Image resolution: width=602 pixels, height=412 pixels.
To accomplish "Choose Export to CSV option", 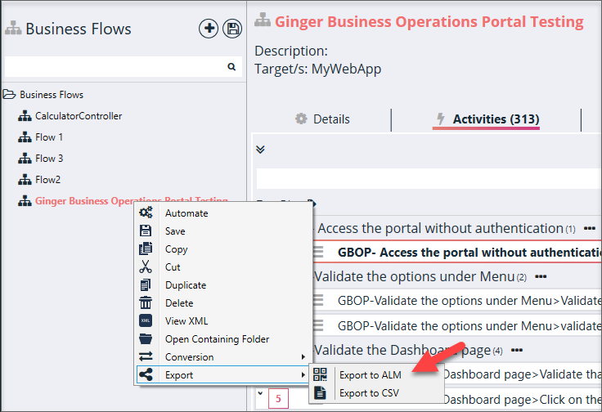I will point(369,393).
